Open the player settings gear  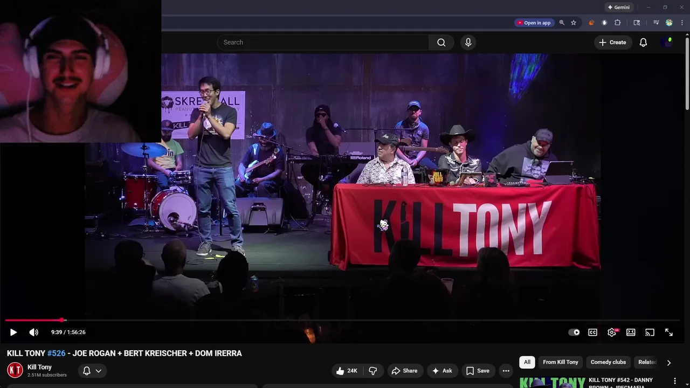612,332
